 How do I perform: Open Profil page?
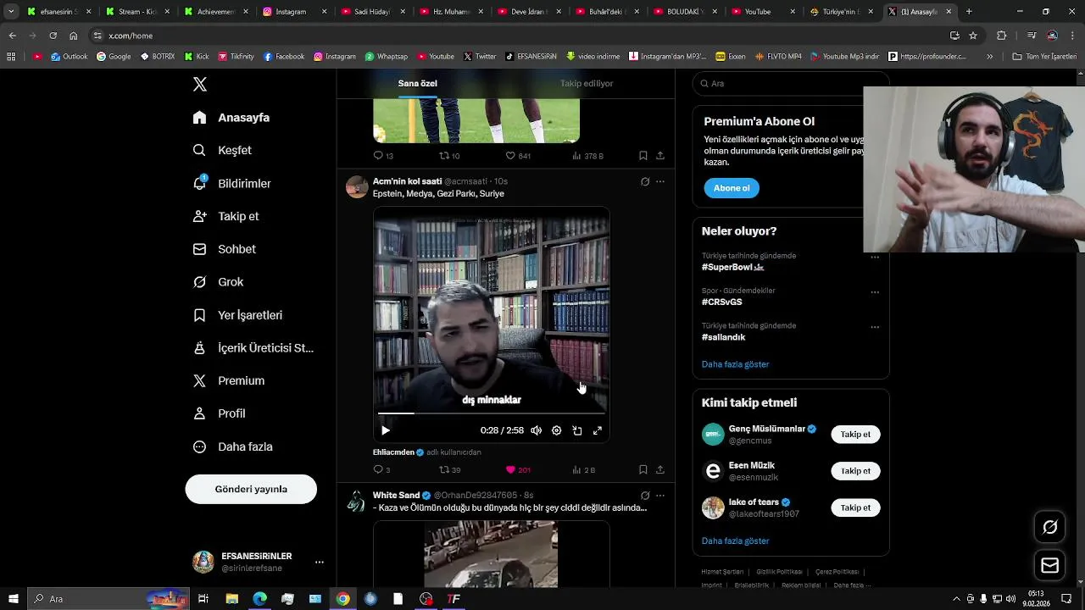(x=220, y=413)
